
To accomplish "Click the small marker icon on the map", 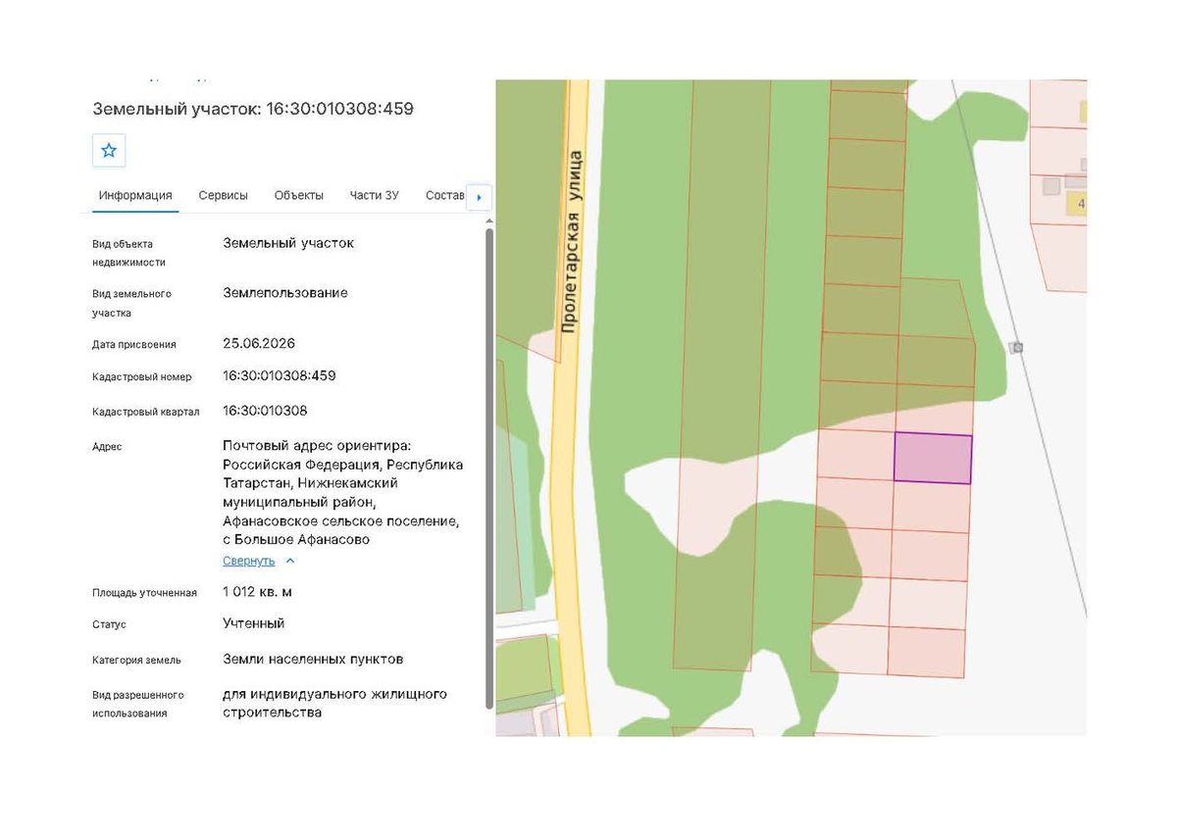I will click(x=1018, y=348).
